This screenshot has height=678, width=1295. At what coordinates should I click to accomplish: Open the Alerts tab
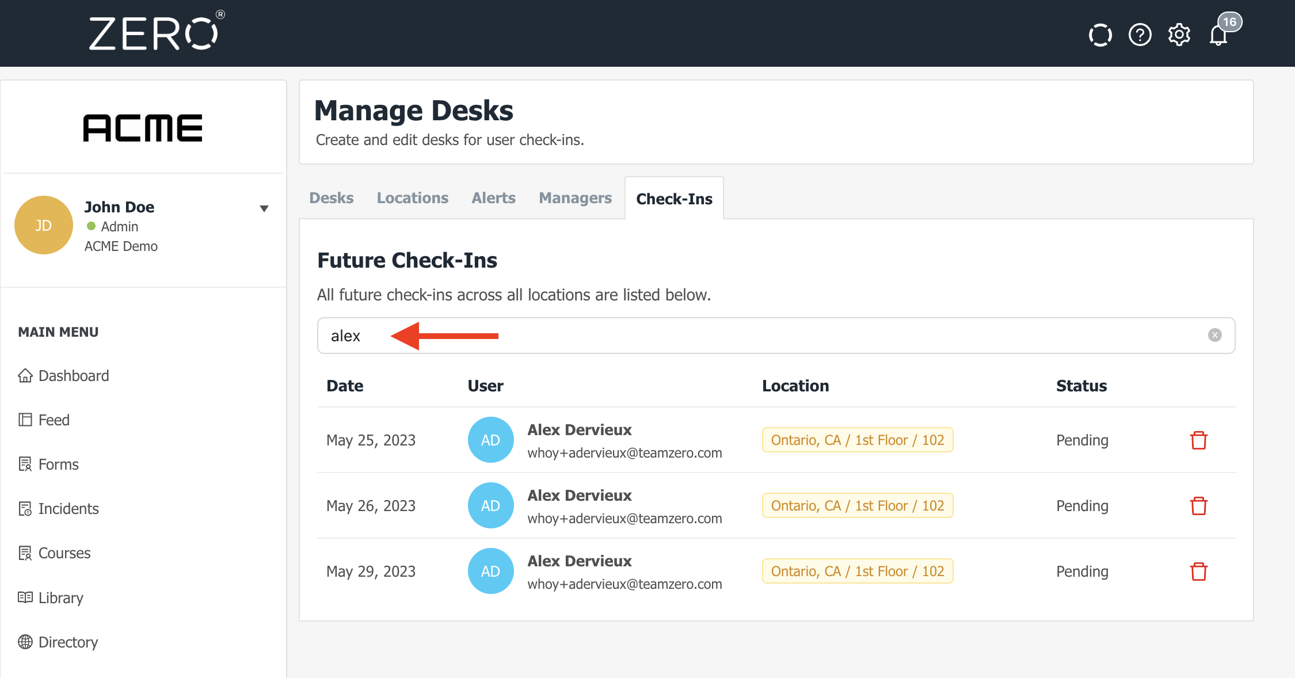pos(493,198)
